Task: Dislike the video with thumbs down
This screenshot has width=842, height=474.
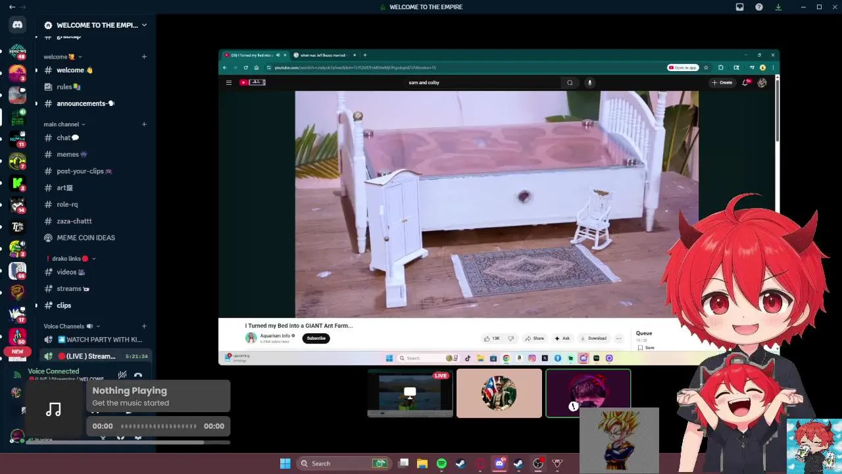Action: 510,338
